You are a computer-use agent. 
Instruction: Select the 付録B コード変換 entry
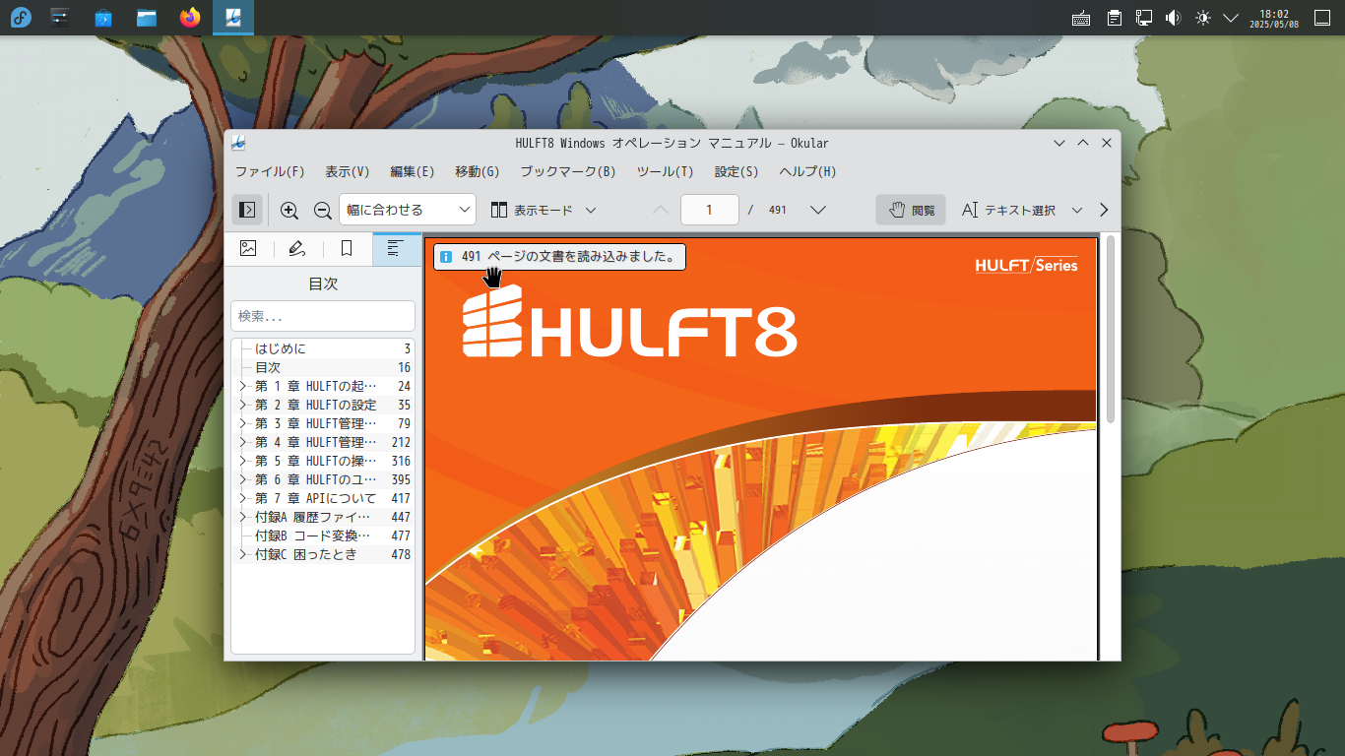tap(323, 535)
